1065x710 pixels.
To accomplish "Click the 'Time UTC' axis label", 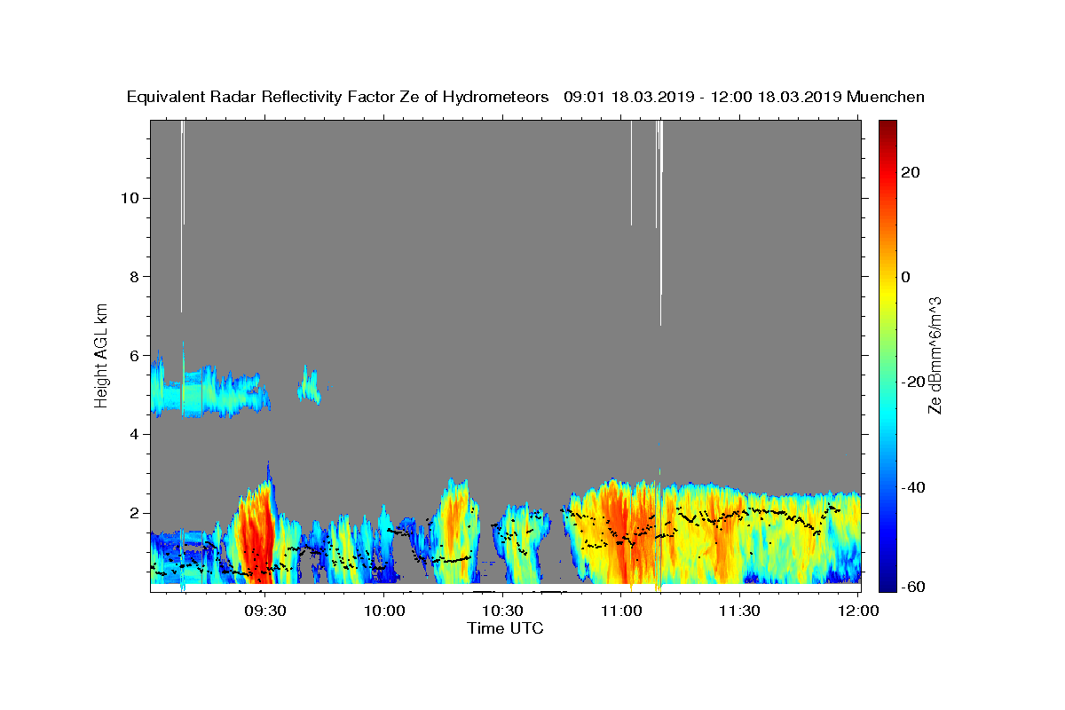I will pos(505,628).
